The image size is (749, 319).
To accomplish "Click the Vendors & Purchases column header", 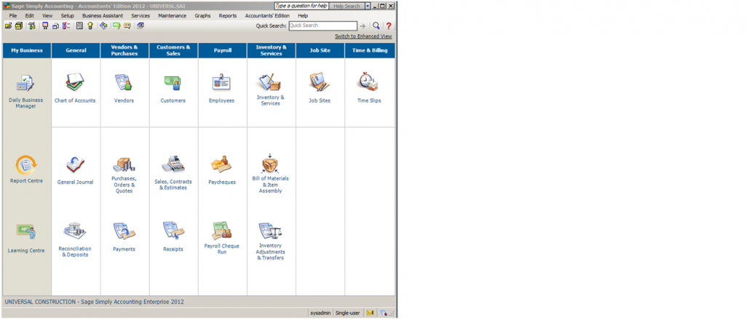I will (x=124, y=51).
